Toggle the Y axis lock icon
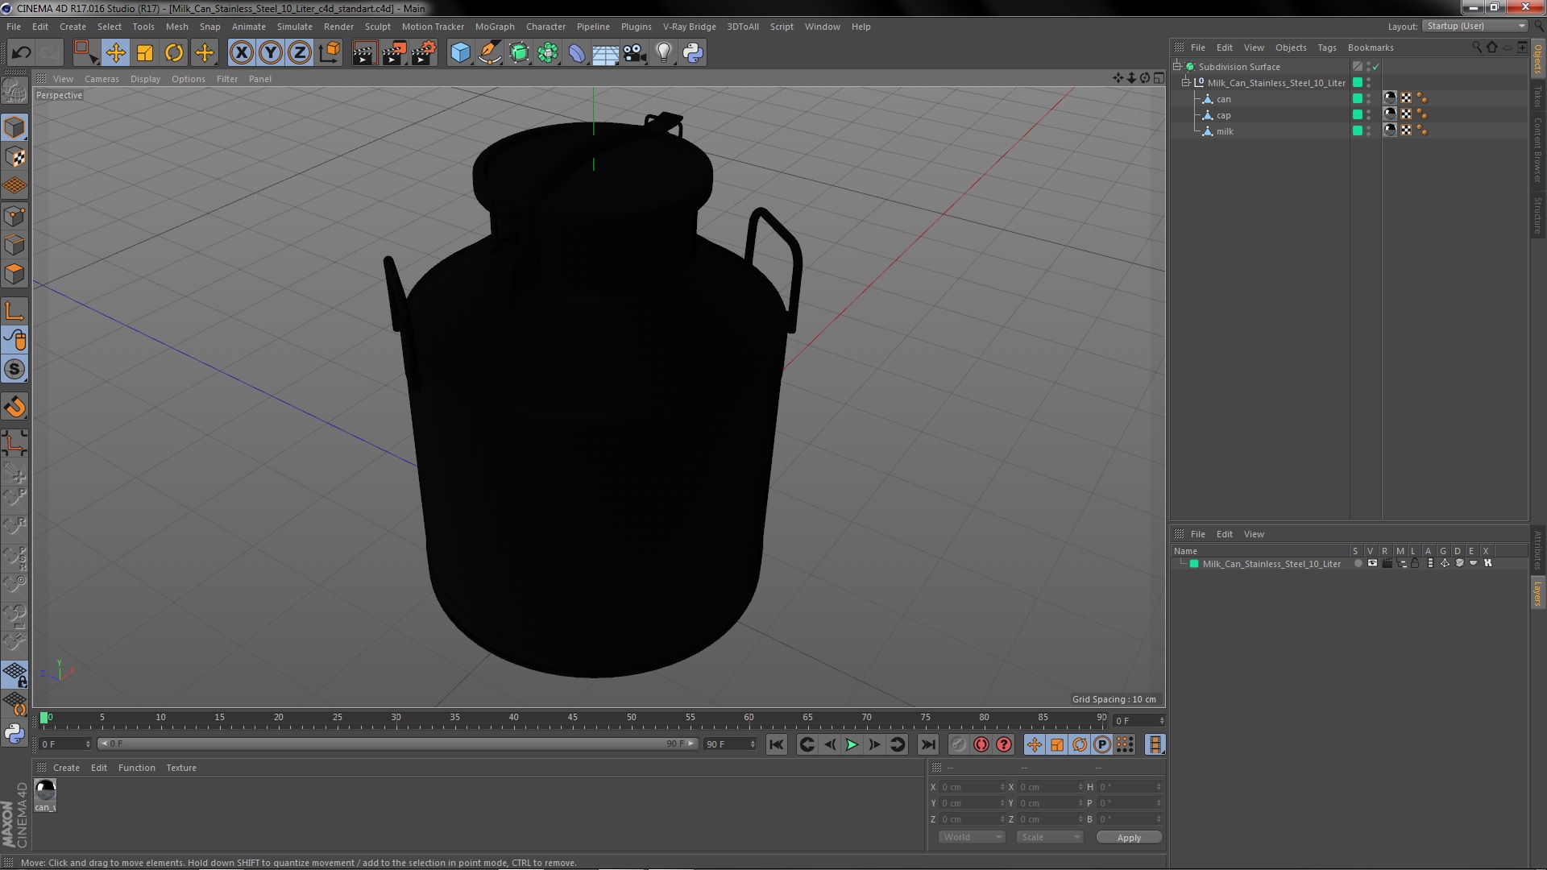Screen dimensions: 1547x870 point(271,53)
